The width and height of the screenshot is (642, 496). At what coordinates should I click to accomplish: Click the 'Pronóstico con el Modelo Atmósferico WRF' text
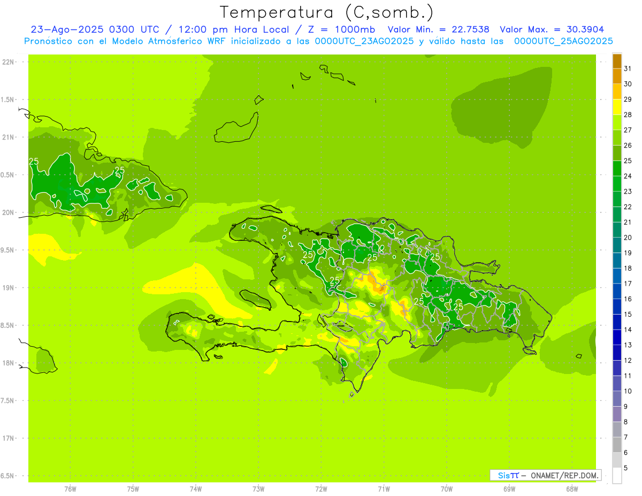pos(125,41)
